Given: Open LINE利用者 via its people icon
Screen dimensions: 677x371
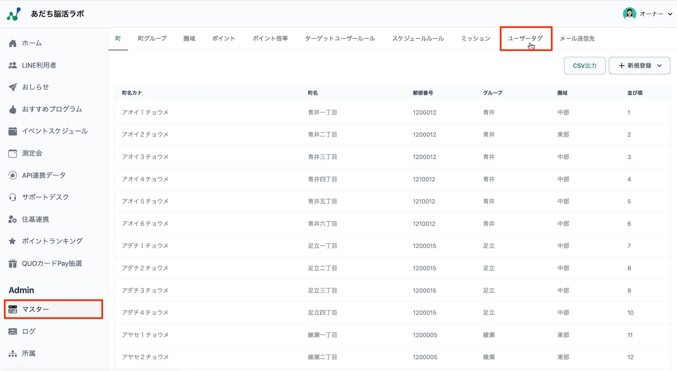Looking at the screenshot, I should point(13,65).
